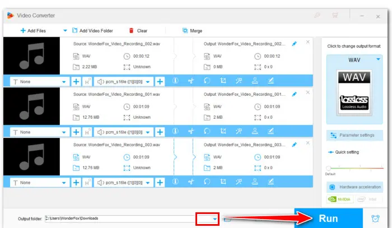Open effects magic wand for Recording_001

pyautogui.click(x=239, y=131)
